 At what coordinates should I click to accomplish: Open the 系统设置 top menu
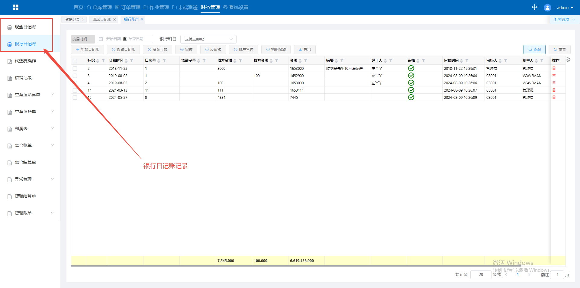(236, 8)
